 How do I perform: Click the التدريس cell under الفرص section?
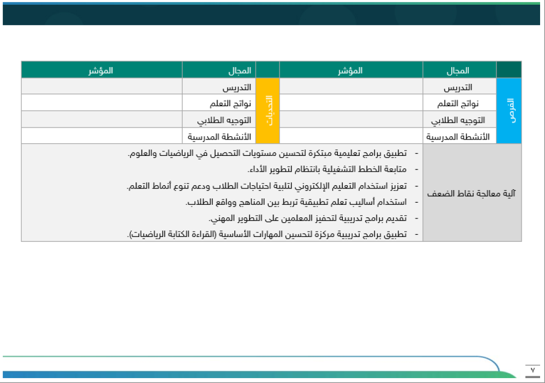pyautogui.click(x=459, y=86)
